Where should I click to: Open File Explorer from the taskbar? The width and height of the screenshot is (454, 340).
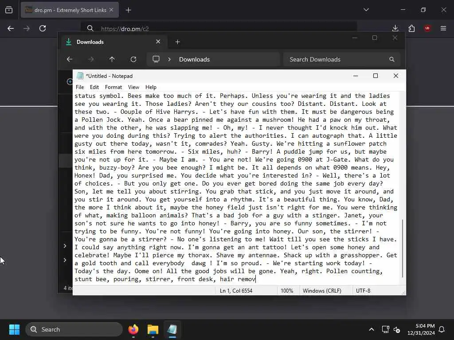(x=153, y=329)
